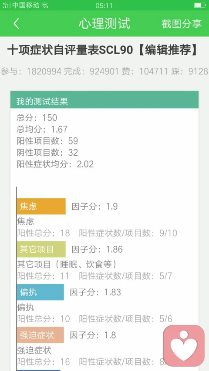Image resolution: width=209 pixels, height=371 pixels.
Task: Tap the test title 十项症状自评量表SCL90
Action: tap(70, 50)
